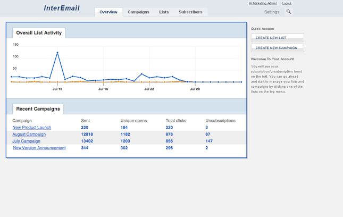Click the InterEmail logo

click(x=62, y=8)
